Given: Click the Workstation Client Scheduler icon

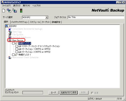Looking at the screenshot, I should point(10,58).
